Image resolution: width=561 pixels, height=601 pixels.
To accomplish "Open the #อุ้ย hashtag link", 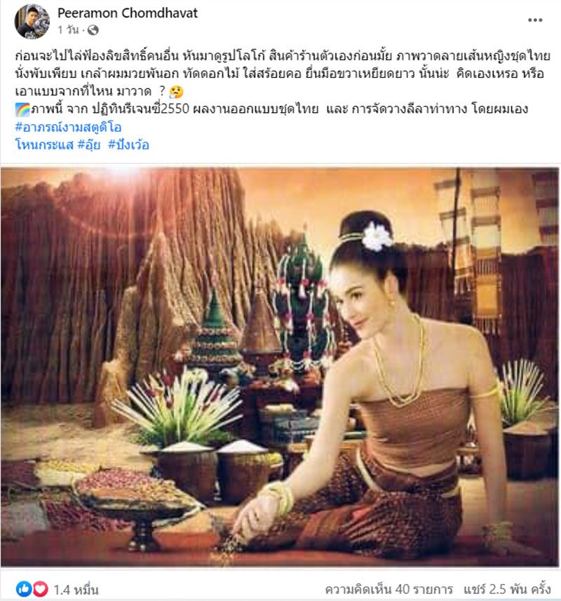I will pyautogui.click(x=89, y=145).
